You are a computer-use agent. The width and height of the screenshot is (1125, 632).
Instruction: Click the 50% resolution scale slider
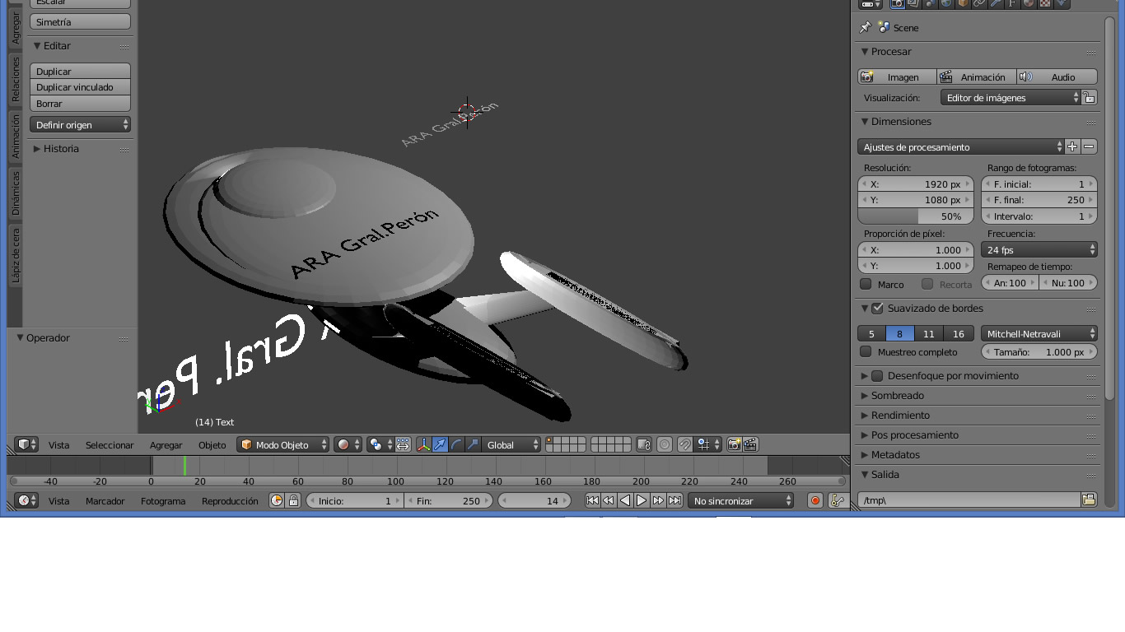pyautogui.click(x=916, y=216)
